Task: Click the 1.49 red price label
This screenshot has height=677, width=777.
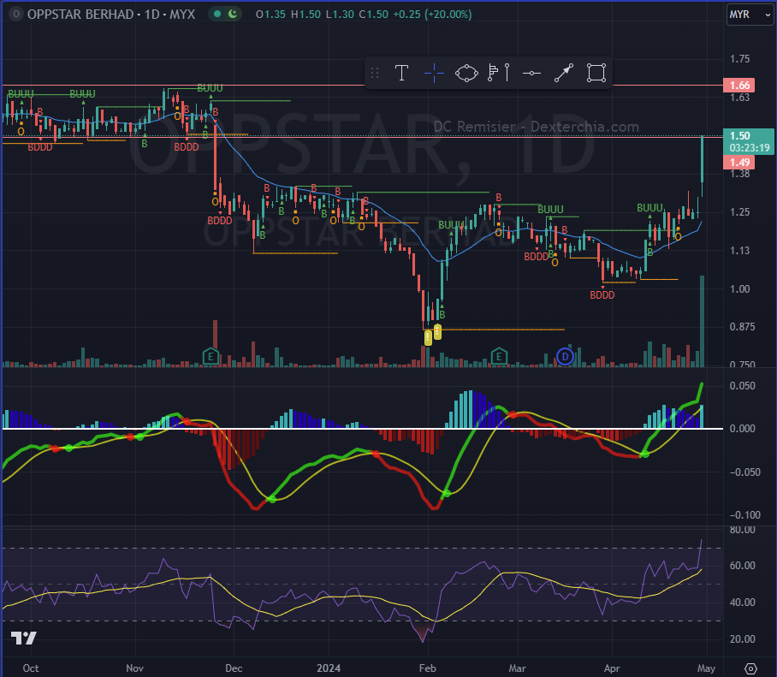Action: (x=738, y=162)
